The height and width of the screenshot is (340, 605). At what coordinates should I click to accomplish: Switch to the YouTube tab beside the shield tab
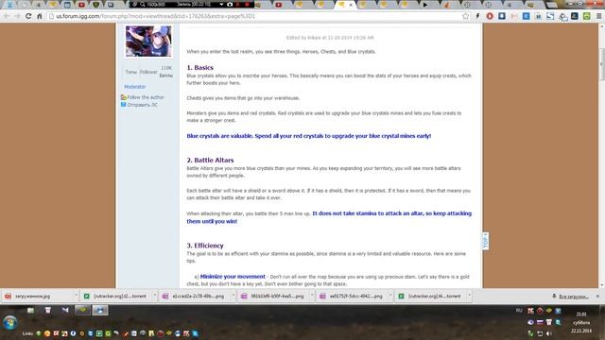coord(81,5)
